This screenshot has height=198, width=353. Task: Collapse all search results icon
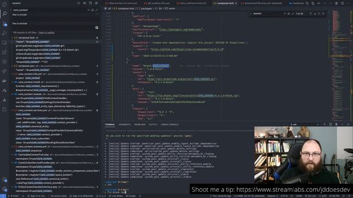[97, 3]
